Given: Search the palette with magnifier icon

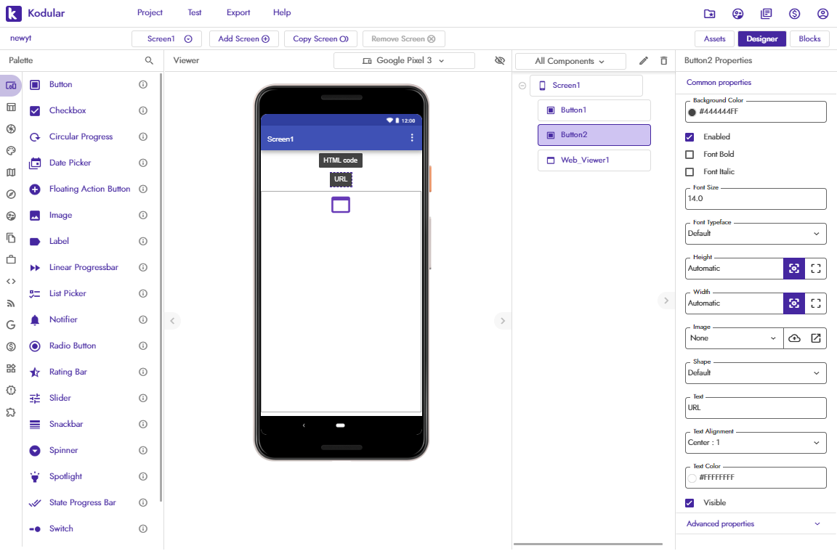Looking at the screenshot, I should point(149,61).
